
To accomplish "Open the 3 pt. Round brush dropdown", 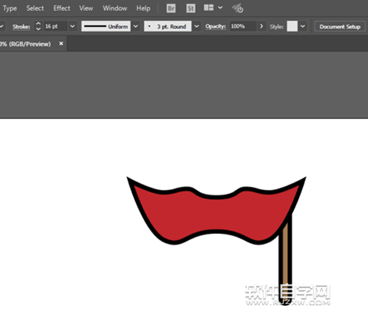I will click(x=196, y=27).
